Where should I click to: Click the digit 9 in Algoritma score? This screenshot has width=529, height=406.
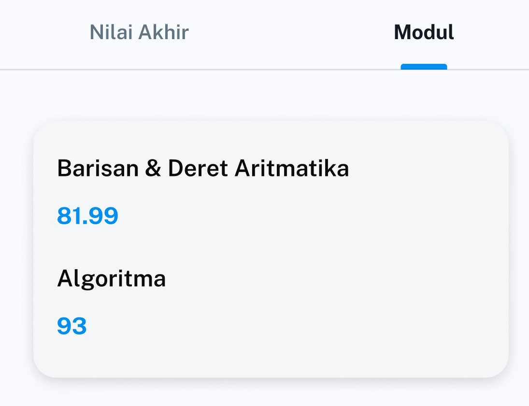64,326
